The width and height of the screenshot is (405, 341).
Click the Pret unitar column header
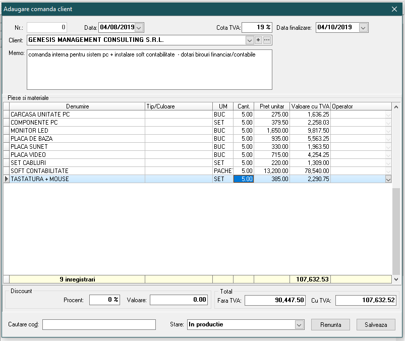click(272, 106)
